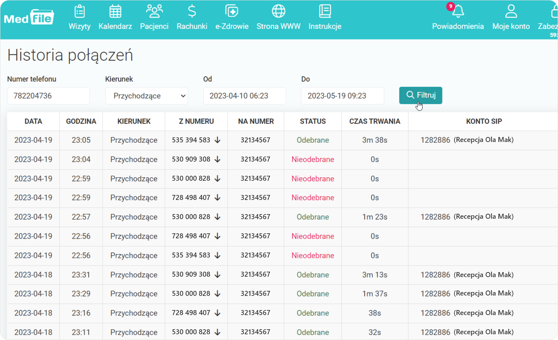Open the Instrukcje menu label
558x340 pixels.
325,26
